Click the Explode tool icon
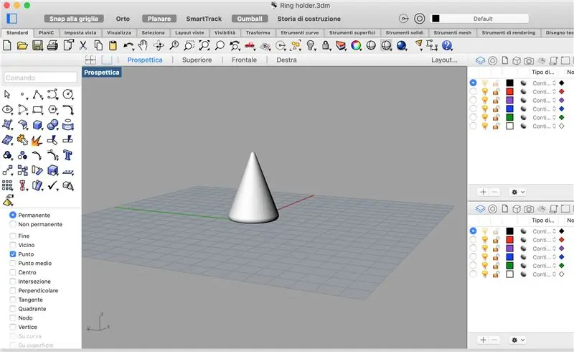 coord(37,140)
